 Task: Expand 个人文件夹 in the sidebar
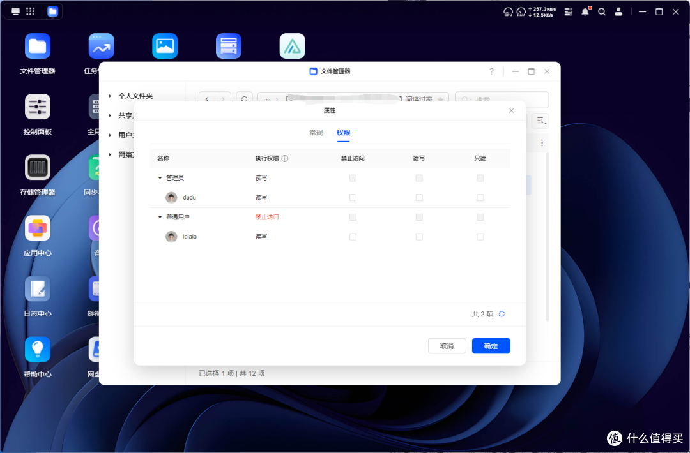pyautogui.click(x=110, y=96)
